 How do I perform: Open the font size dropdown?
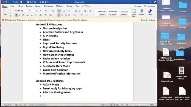click(x=34, y=11)
